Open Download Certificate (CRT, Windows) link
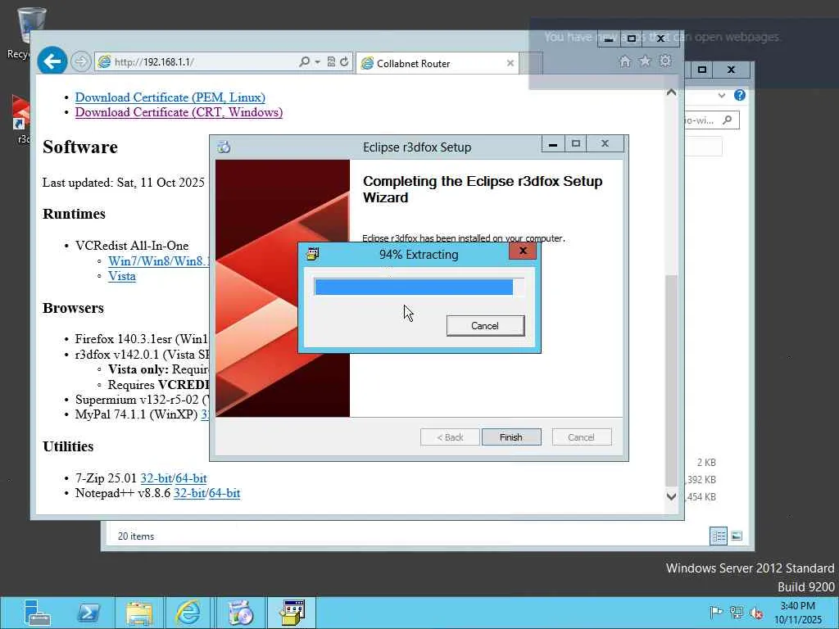This screenshot has width=839, height=629. [179, 112]
